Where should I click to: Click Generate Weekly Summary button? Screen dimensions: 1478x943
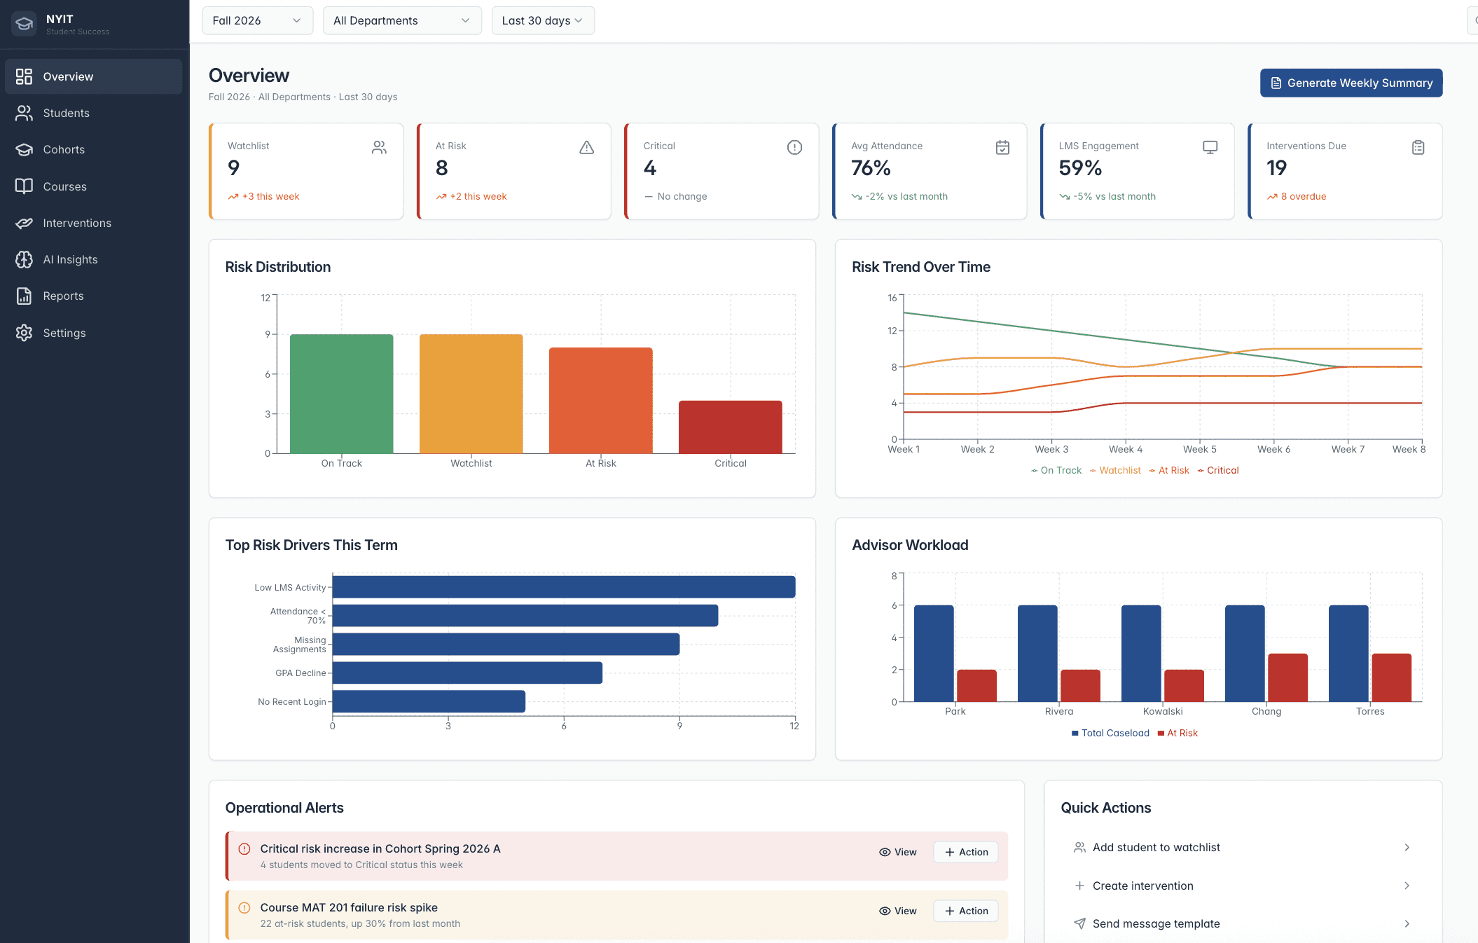(x=1351, y=83)
